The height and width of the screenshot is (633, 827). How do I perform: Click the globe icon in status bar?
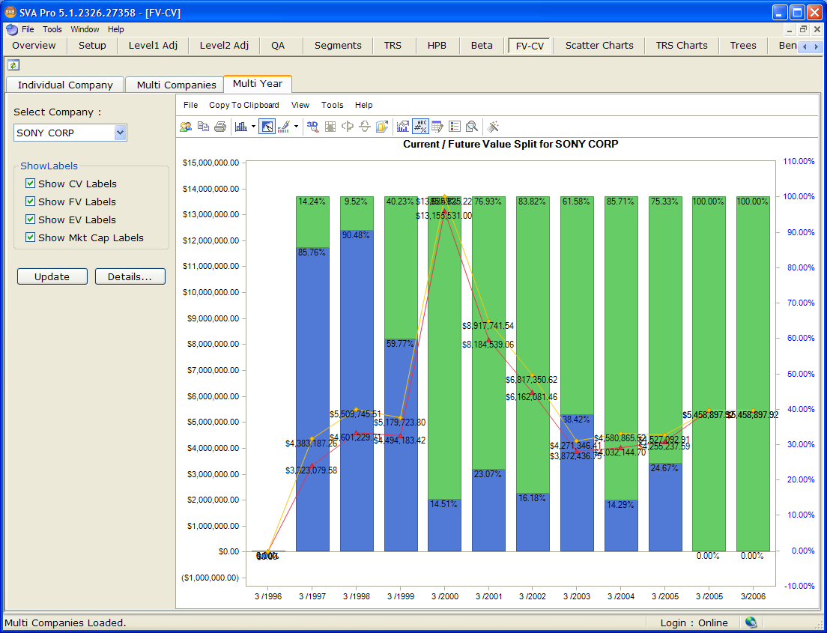[751, 623]
